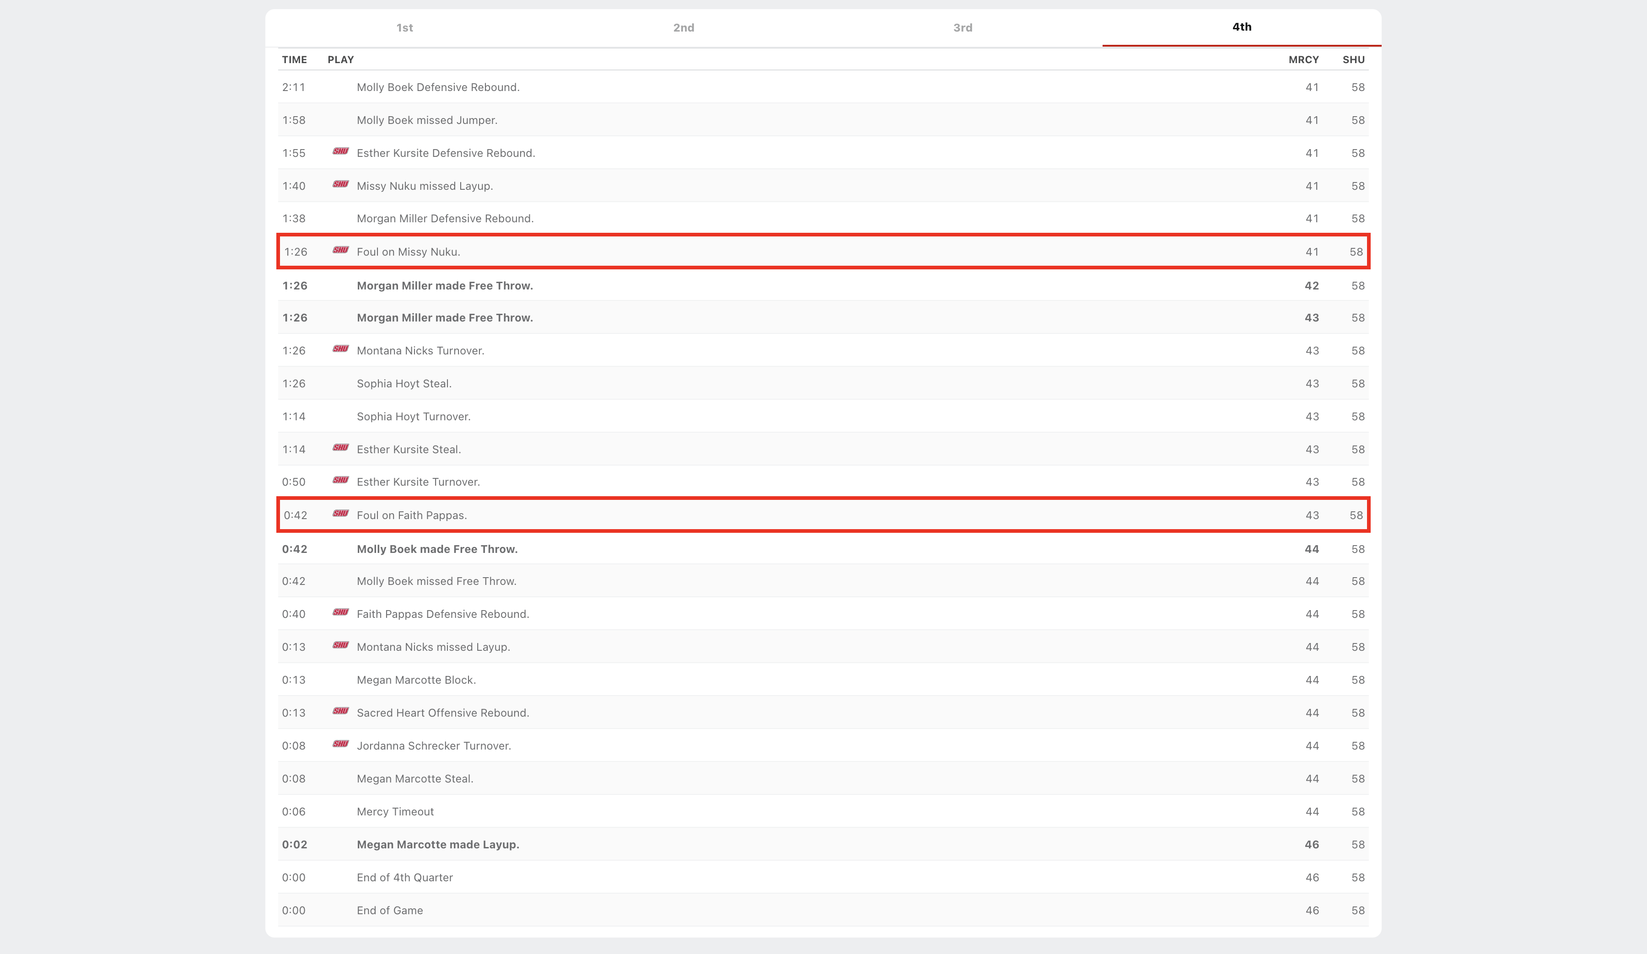The width and height of the screenshot is (1647, 954).
Task: Select the 3rd quarter tab
Action: pyautogui.click(x=963, y=27)
